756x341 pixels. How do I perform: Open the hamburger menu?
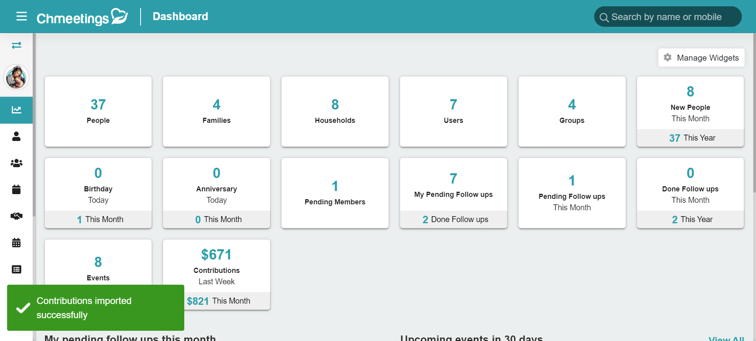(22, 16)
